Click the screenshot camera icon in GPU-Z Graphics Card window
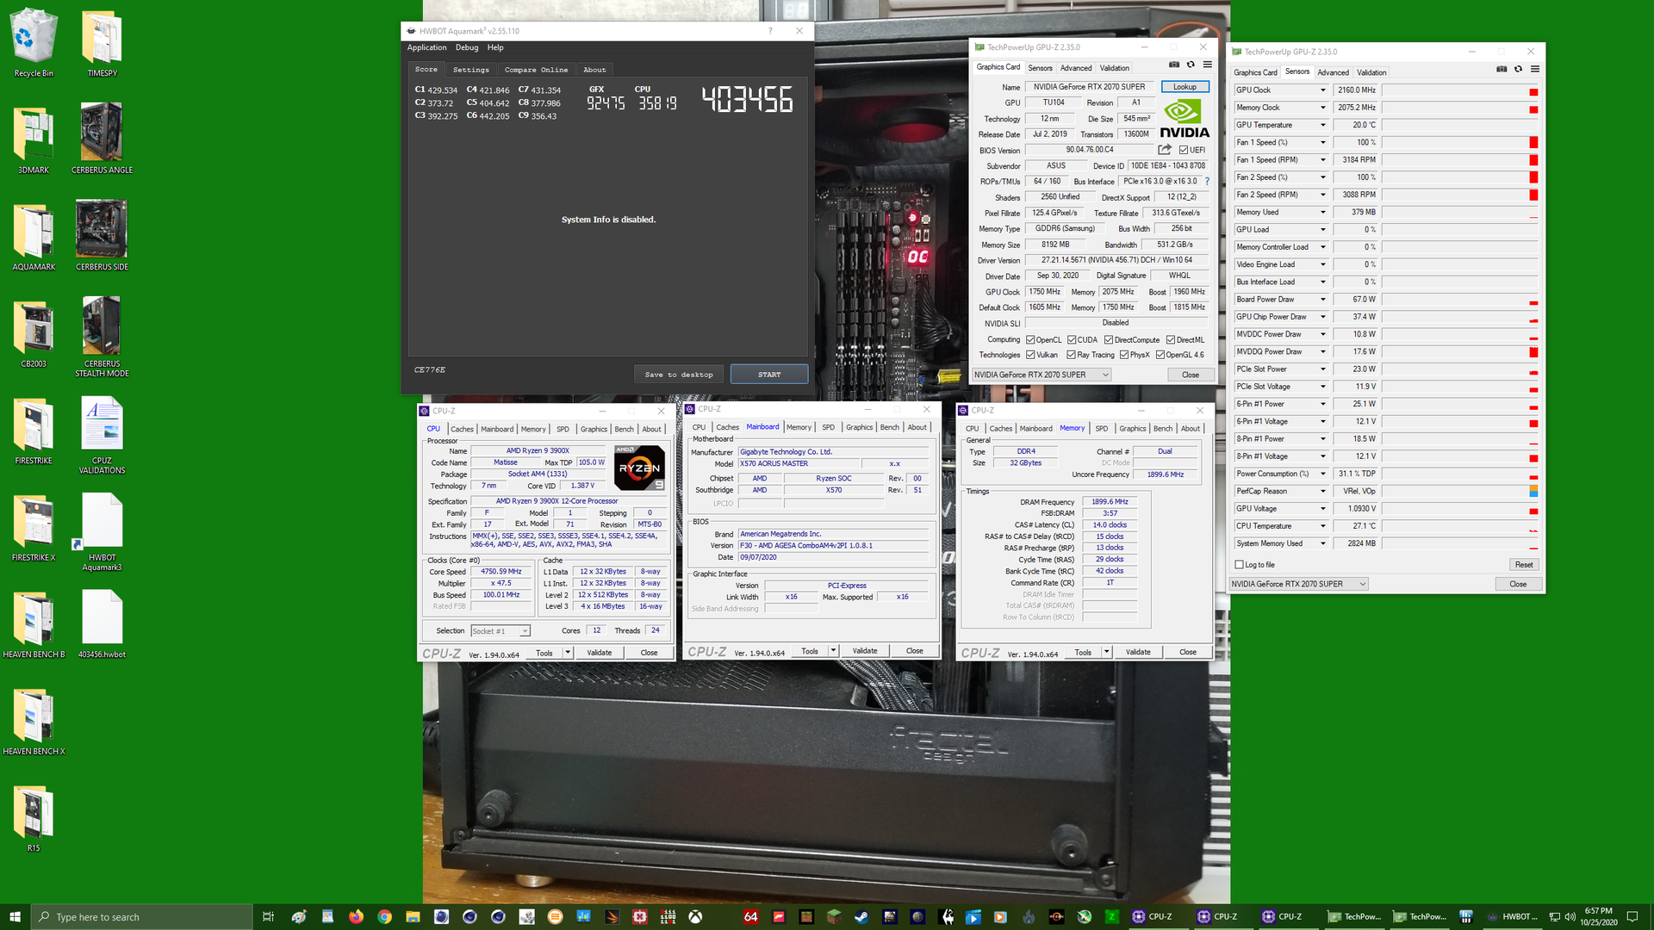The width and height of the screenshot is (1654, 930). (x=1173, y=65)
